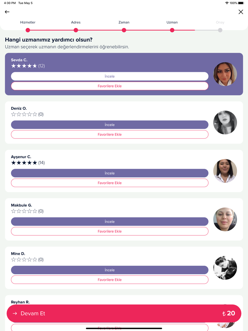This screenshot has height=331, width=248.
Task: Select the Hizmetler progress step
Action: point(28,30)
